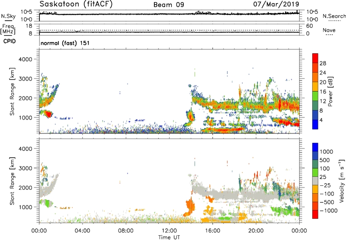Click red power echo near 01:00, 1200 km

pyautogui.click(x=48, y=114)
